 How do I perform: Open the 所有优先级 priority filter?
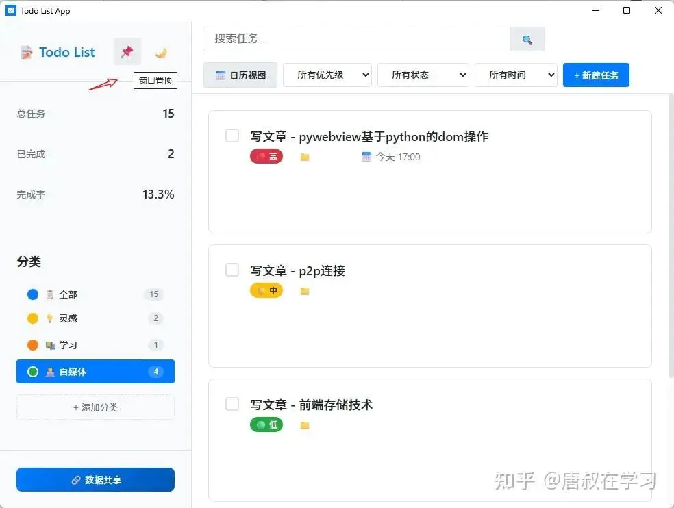point(327,75)
